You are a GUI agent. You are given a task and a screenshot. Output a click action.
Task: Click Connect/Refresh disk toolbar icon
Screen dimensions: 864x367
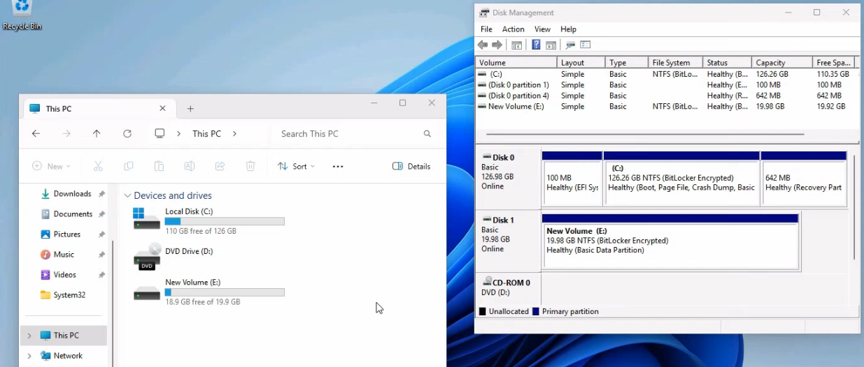tap(570, 45)
